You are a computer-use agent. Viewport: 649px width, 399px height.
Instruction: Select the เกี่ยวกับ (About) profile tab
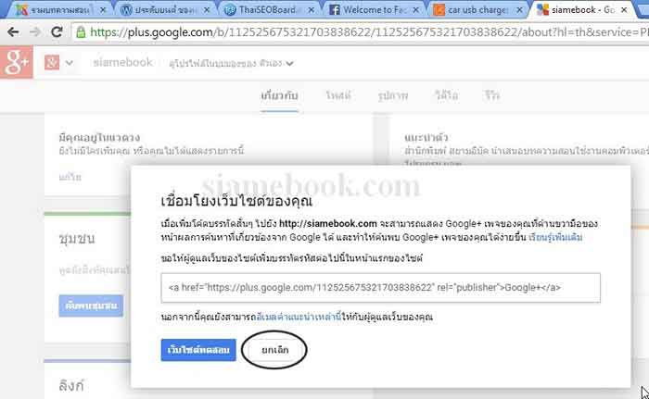279,96
